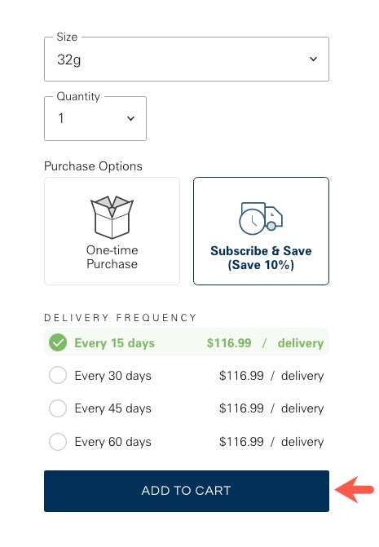Select Every 30 days radio button
379x547 pixels.
[58, 375]
